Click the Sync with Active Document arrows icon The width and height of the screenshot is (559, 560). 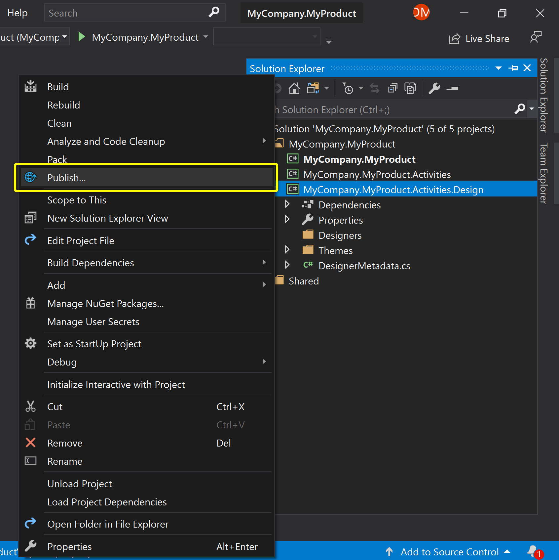click(x=375, y=88)
